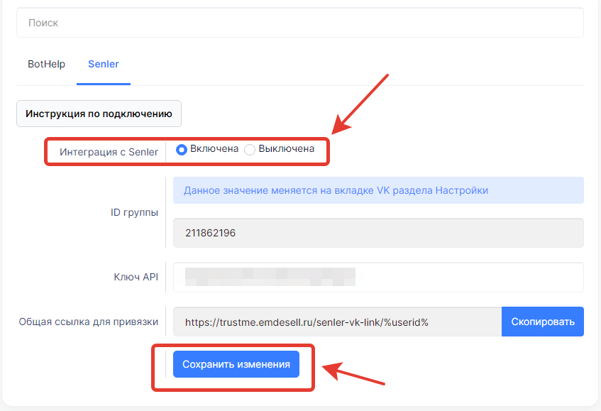Select the Выключена radio button

250,149
